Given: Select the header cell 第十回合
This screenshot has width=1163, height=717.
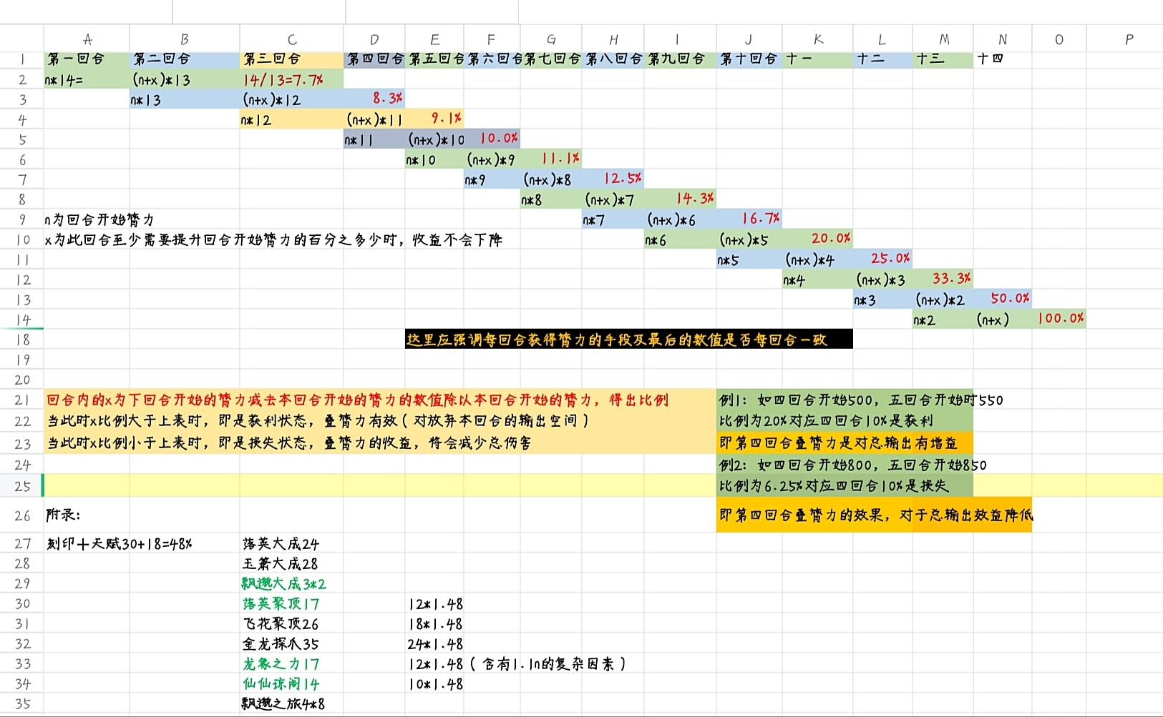Looking at the screenshot, I should [x=749, y=59].
